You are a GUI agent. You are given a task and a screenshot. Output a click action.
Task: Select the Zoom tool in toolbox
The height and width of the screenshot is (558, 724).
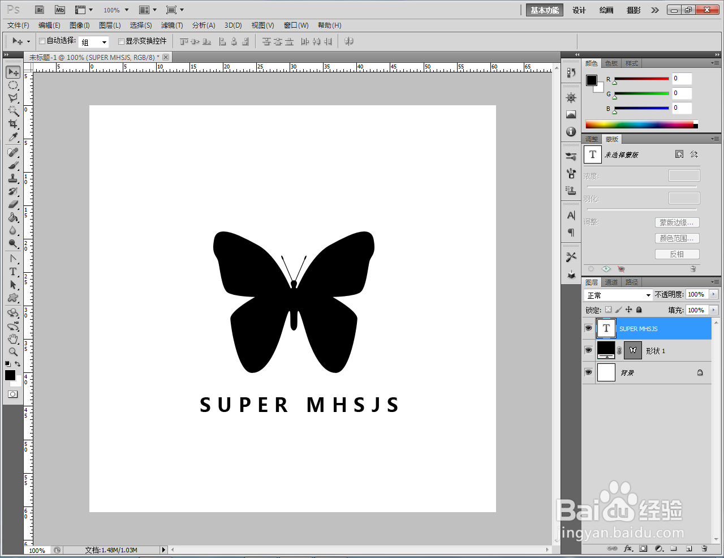point(13,352)
